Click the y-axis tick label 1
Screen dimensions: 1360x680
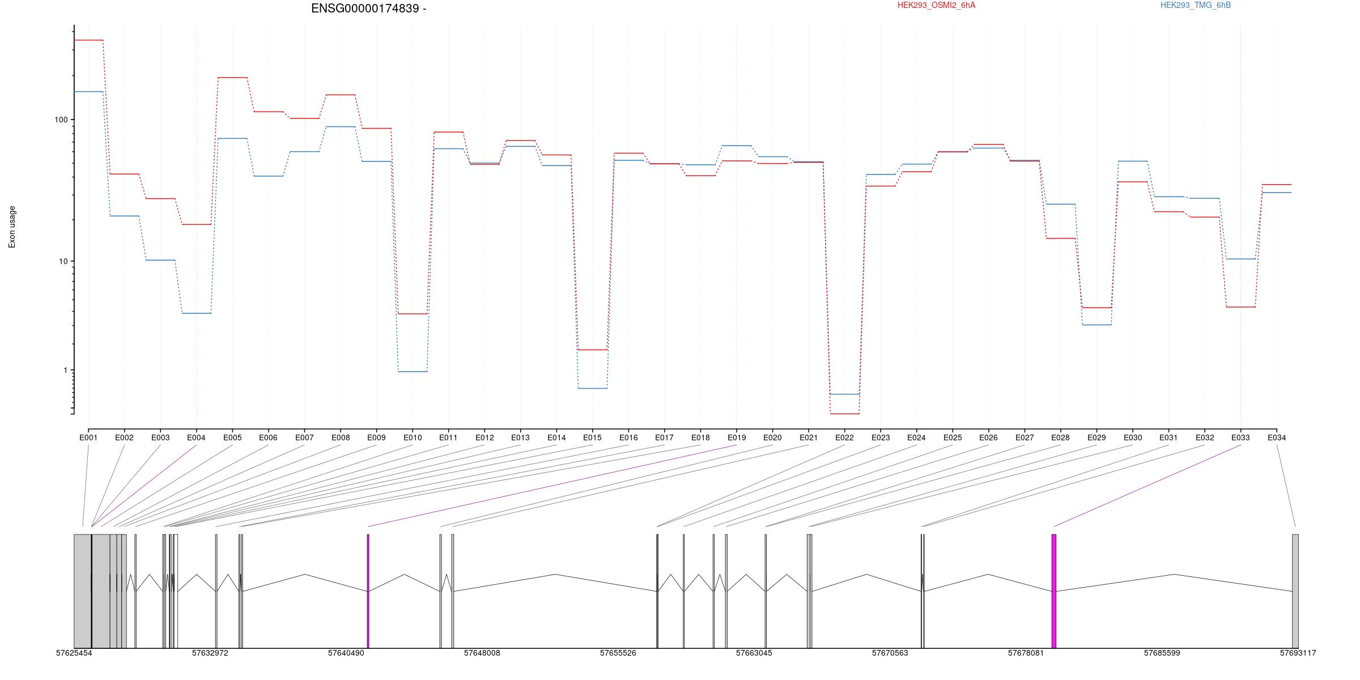(65, 370)
